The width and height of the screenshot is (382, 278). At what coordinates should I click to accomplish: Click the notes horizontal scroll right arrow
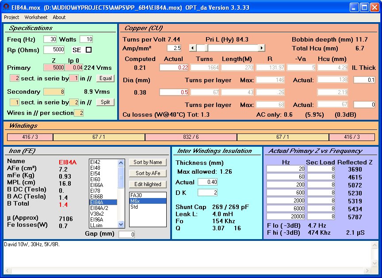[x=367, y=270]
